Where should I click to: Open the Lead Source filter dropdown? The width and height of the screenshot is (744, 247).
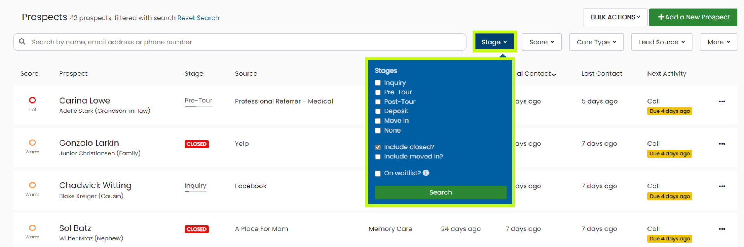coord(662,42)
